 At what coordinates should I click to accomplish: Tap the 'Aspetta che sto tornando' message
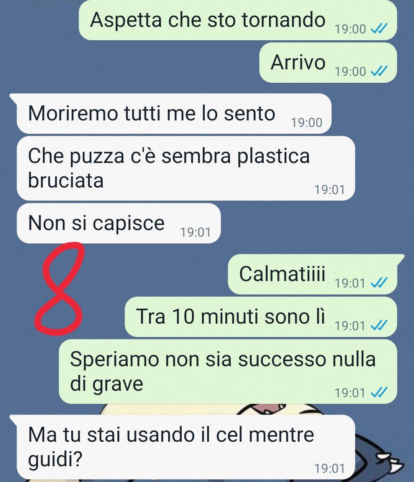pos(238,20)
